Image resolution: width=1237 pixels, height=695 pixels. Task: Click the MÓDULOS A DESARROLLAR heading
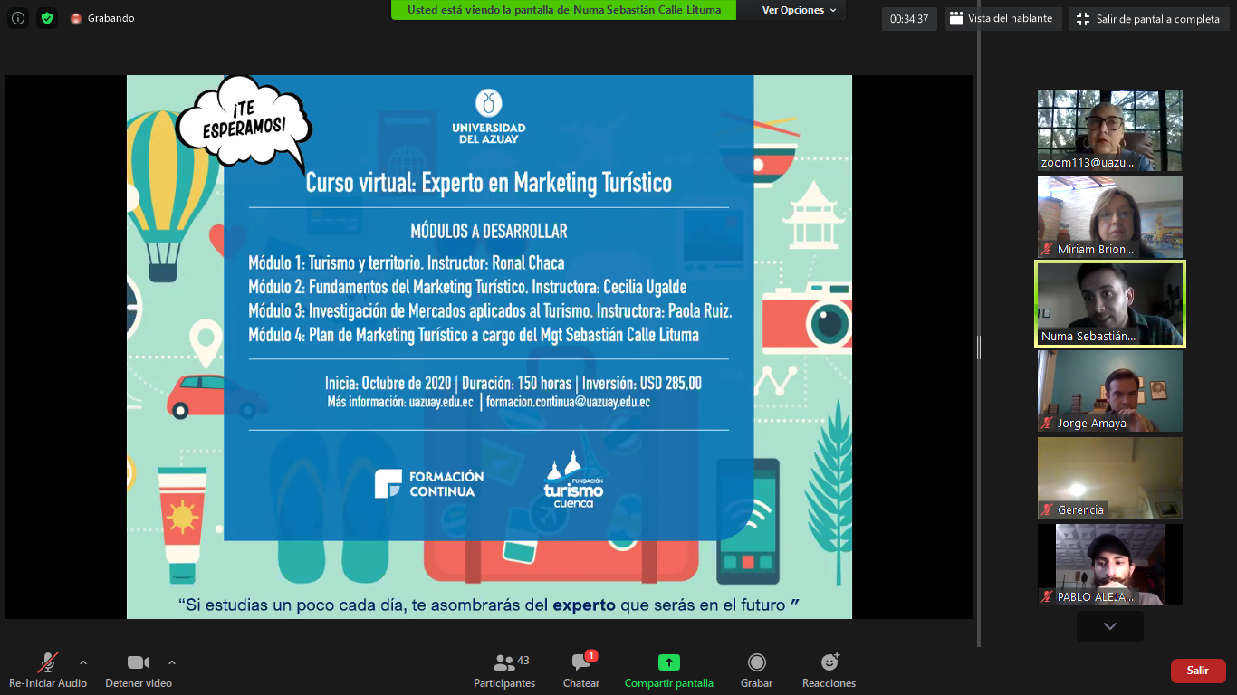point(489,231)
